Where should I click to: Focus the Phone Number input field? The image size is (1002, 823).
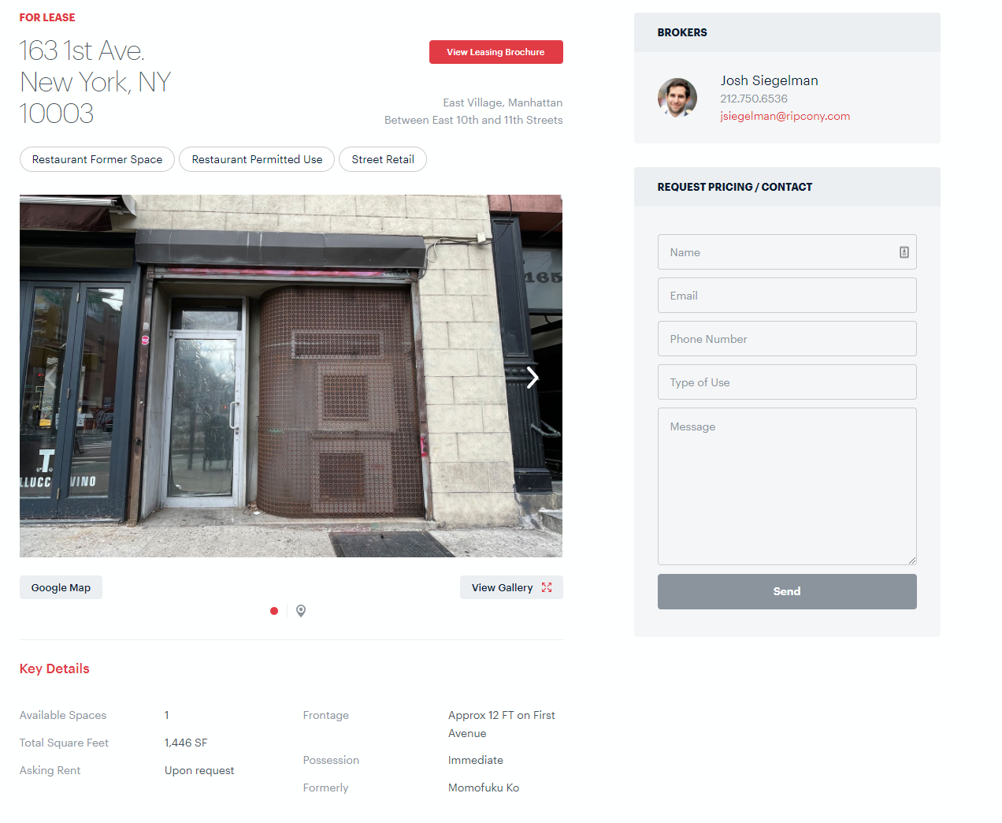(787, 339)
